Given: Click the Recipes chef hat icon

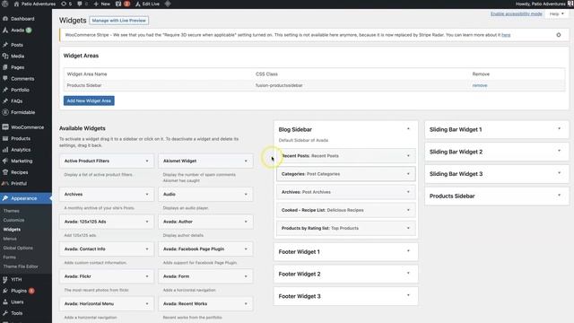Looking at the screenshot, I should pyautogui.click(x=5, y=172).
